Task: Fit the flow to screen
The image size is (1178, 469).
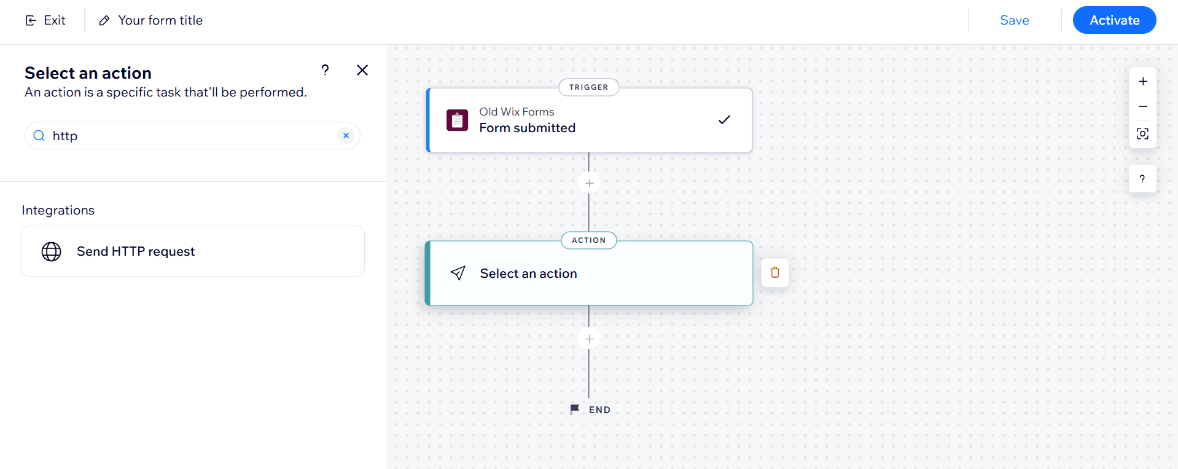Action: (1142, 133)
